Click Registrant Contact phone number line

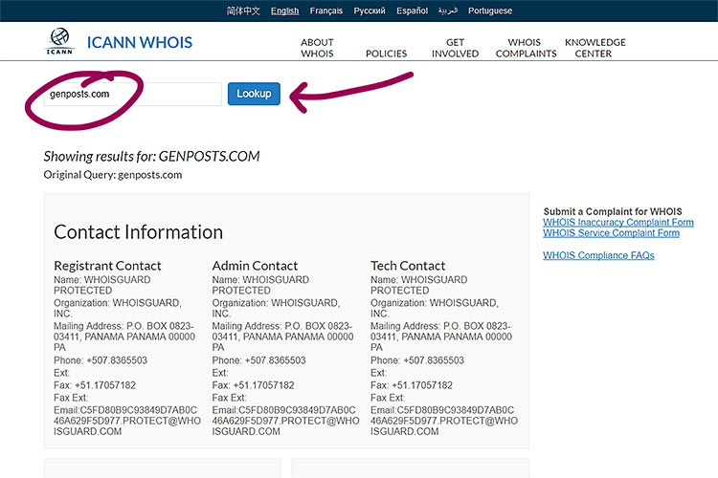tap(101, 360)
